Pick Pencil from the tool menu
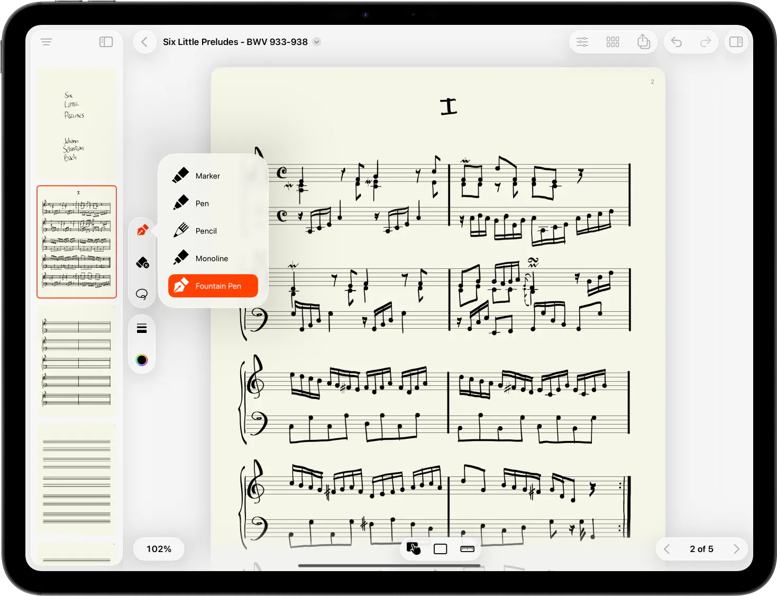Image resolution: width=777 pixels, height=596 pixels. coord(213,231)
